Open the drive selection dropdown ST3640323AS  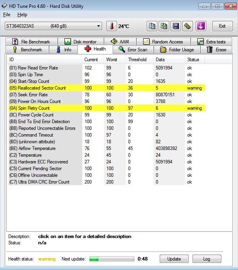pyautogui.click(x=53, y=26)
